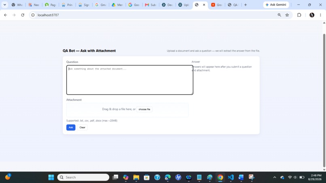
Task: Open Task View on the taskbar
Action: click(x=115, y=177)
